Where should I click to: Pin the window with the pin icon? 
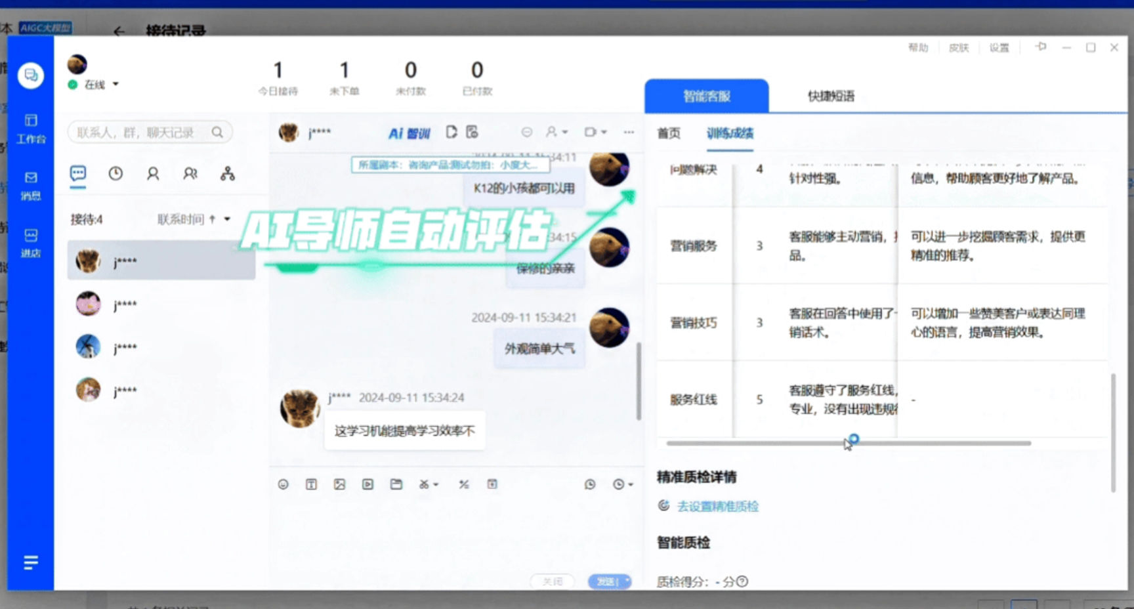click(x=1041, y=47)
